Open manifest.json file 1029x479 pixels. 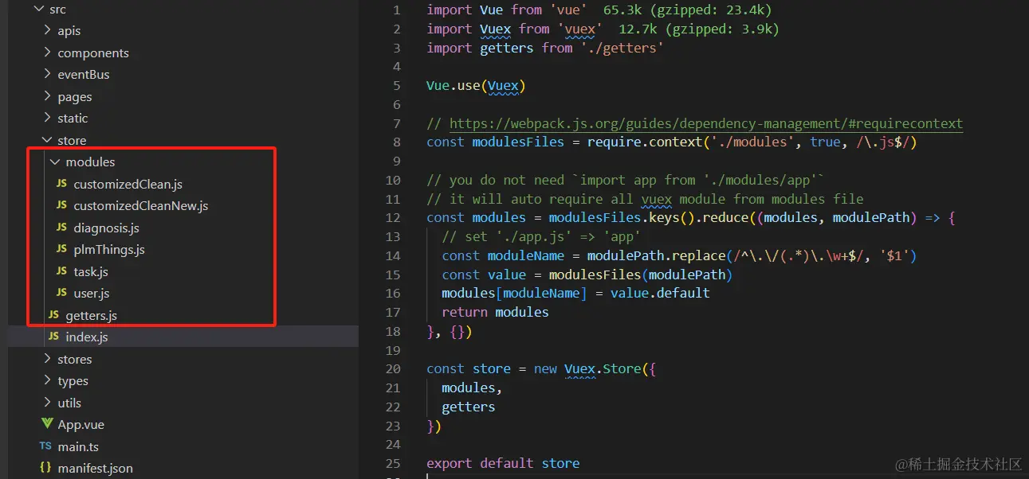click(x=96, y=469)
